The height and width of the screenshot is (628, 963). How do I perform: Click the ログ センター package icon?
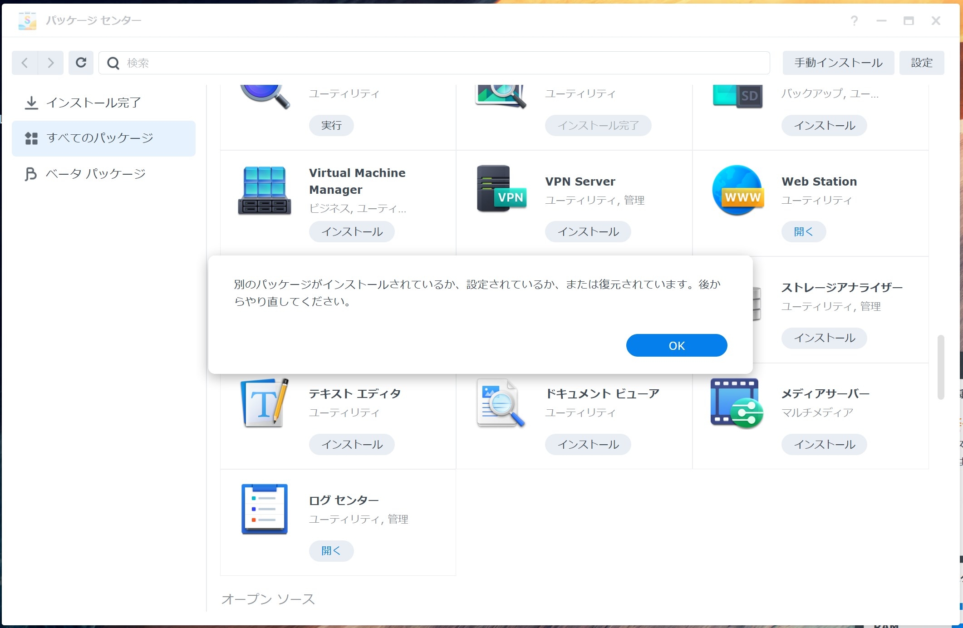265,509
